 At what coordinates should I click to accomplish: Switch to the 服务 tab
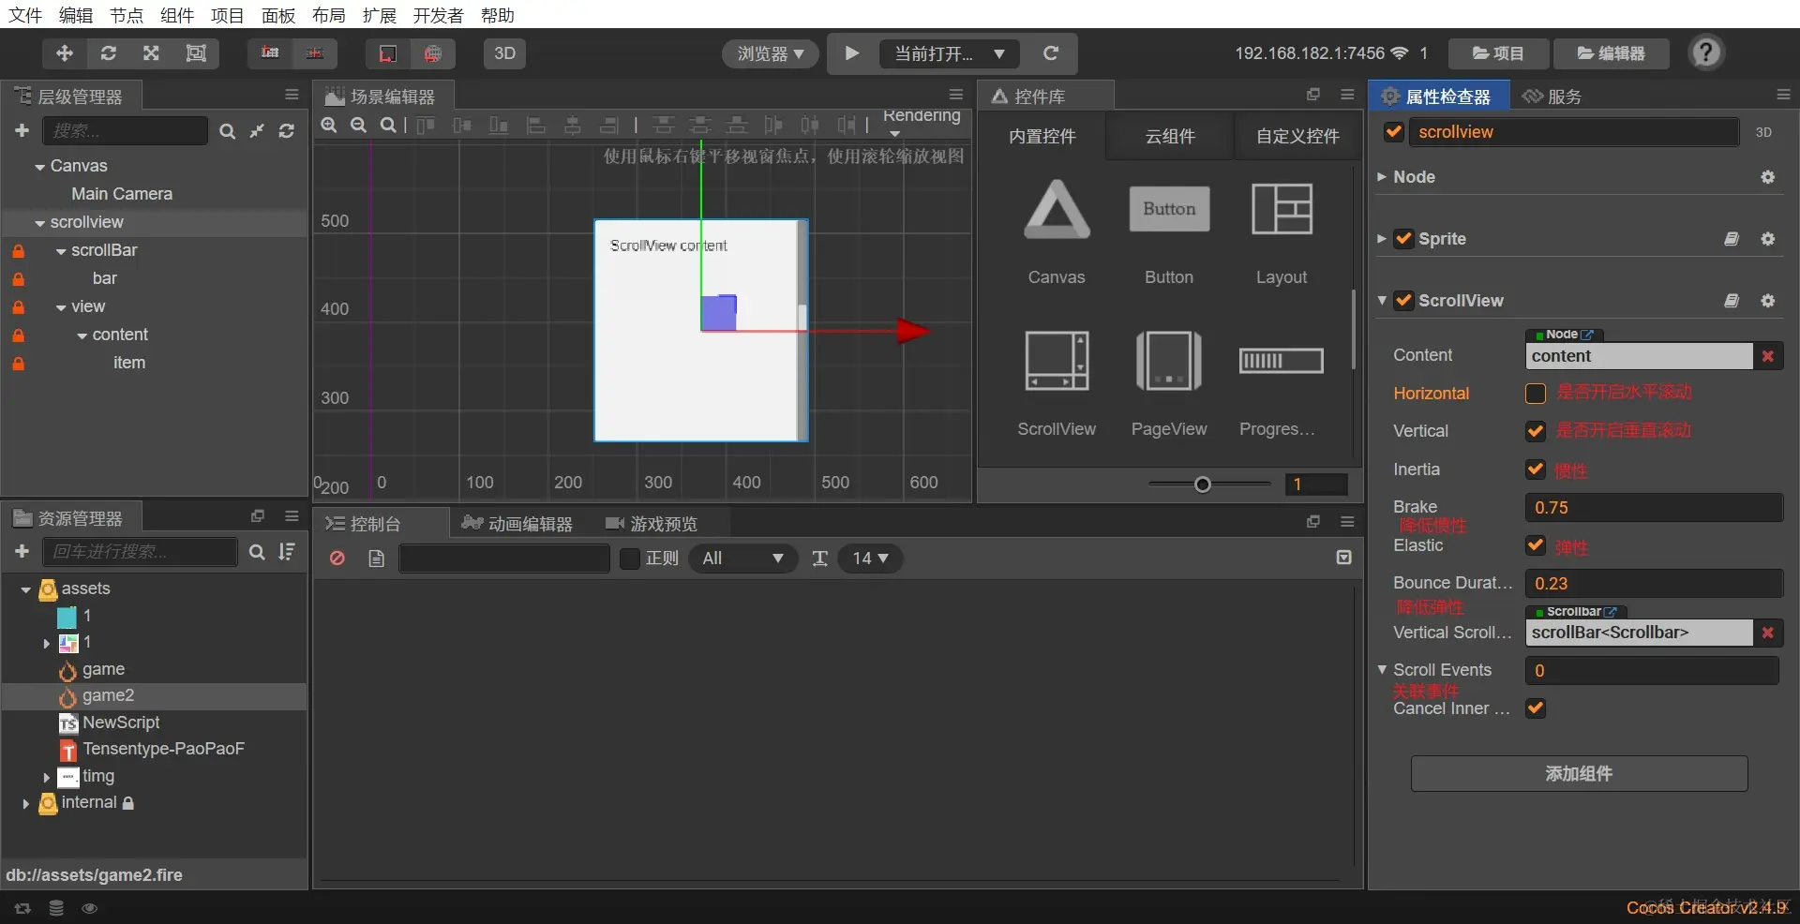[1552, 97]
